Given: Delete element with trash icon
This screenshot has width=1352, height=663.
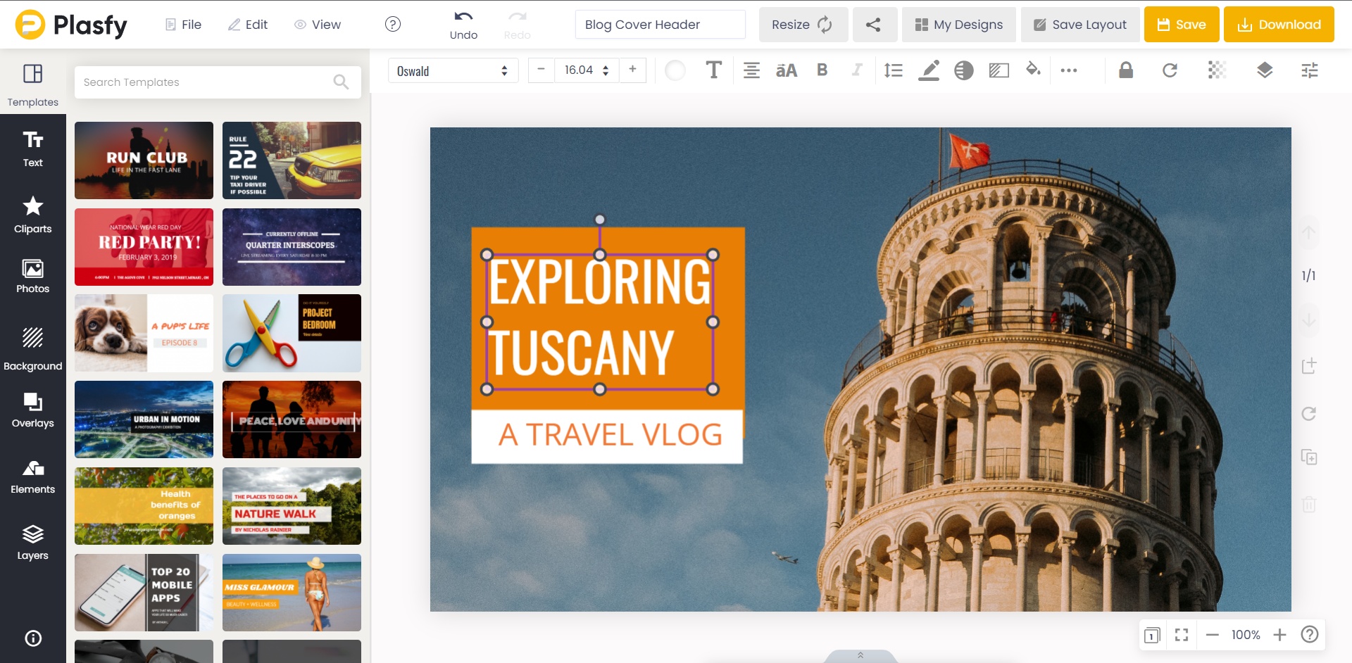Looking at the screenshot, I should coord(1308,504).
